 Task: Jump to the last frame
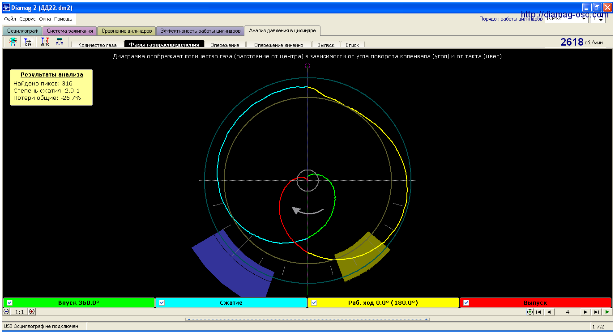[x=596, y=312]
